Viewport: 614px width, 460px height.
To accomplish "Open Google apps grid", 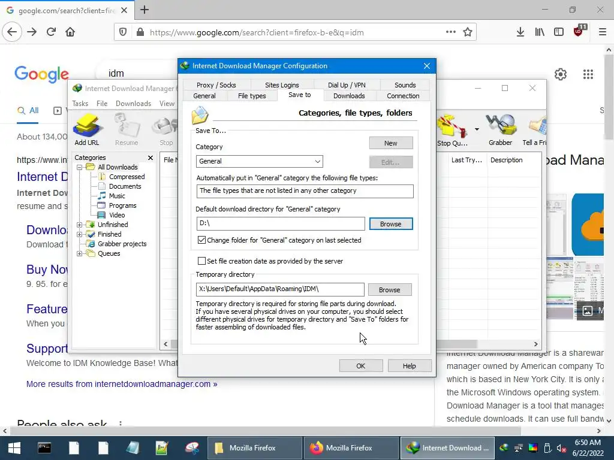I will pyautogui.click(x=588, y=74).
